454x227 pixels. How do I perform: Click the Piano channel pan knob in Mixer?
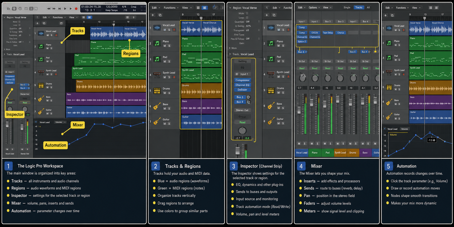[315, 78]
